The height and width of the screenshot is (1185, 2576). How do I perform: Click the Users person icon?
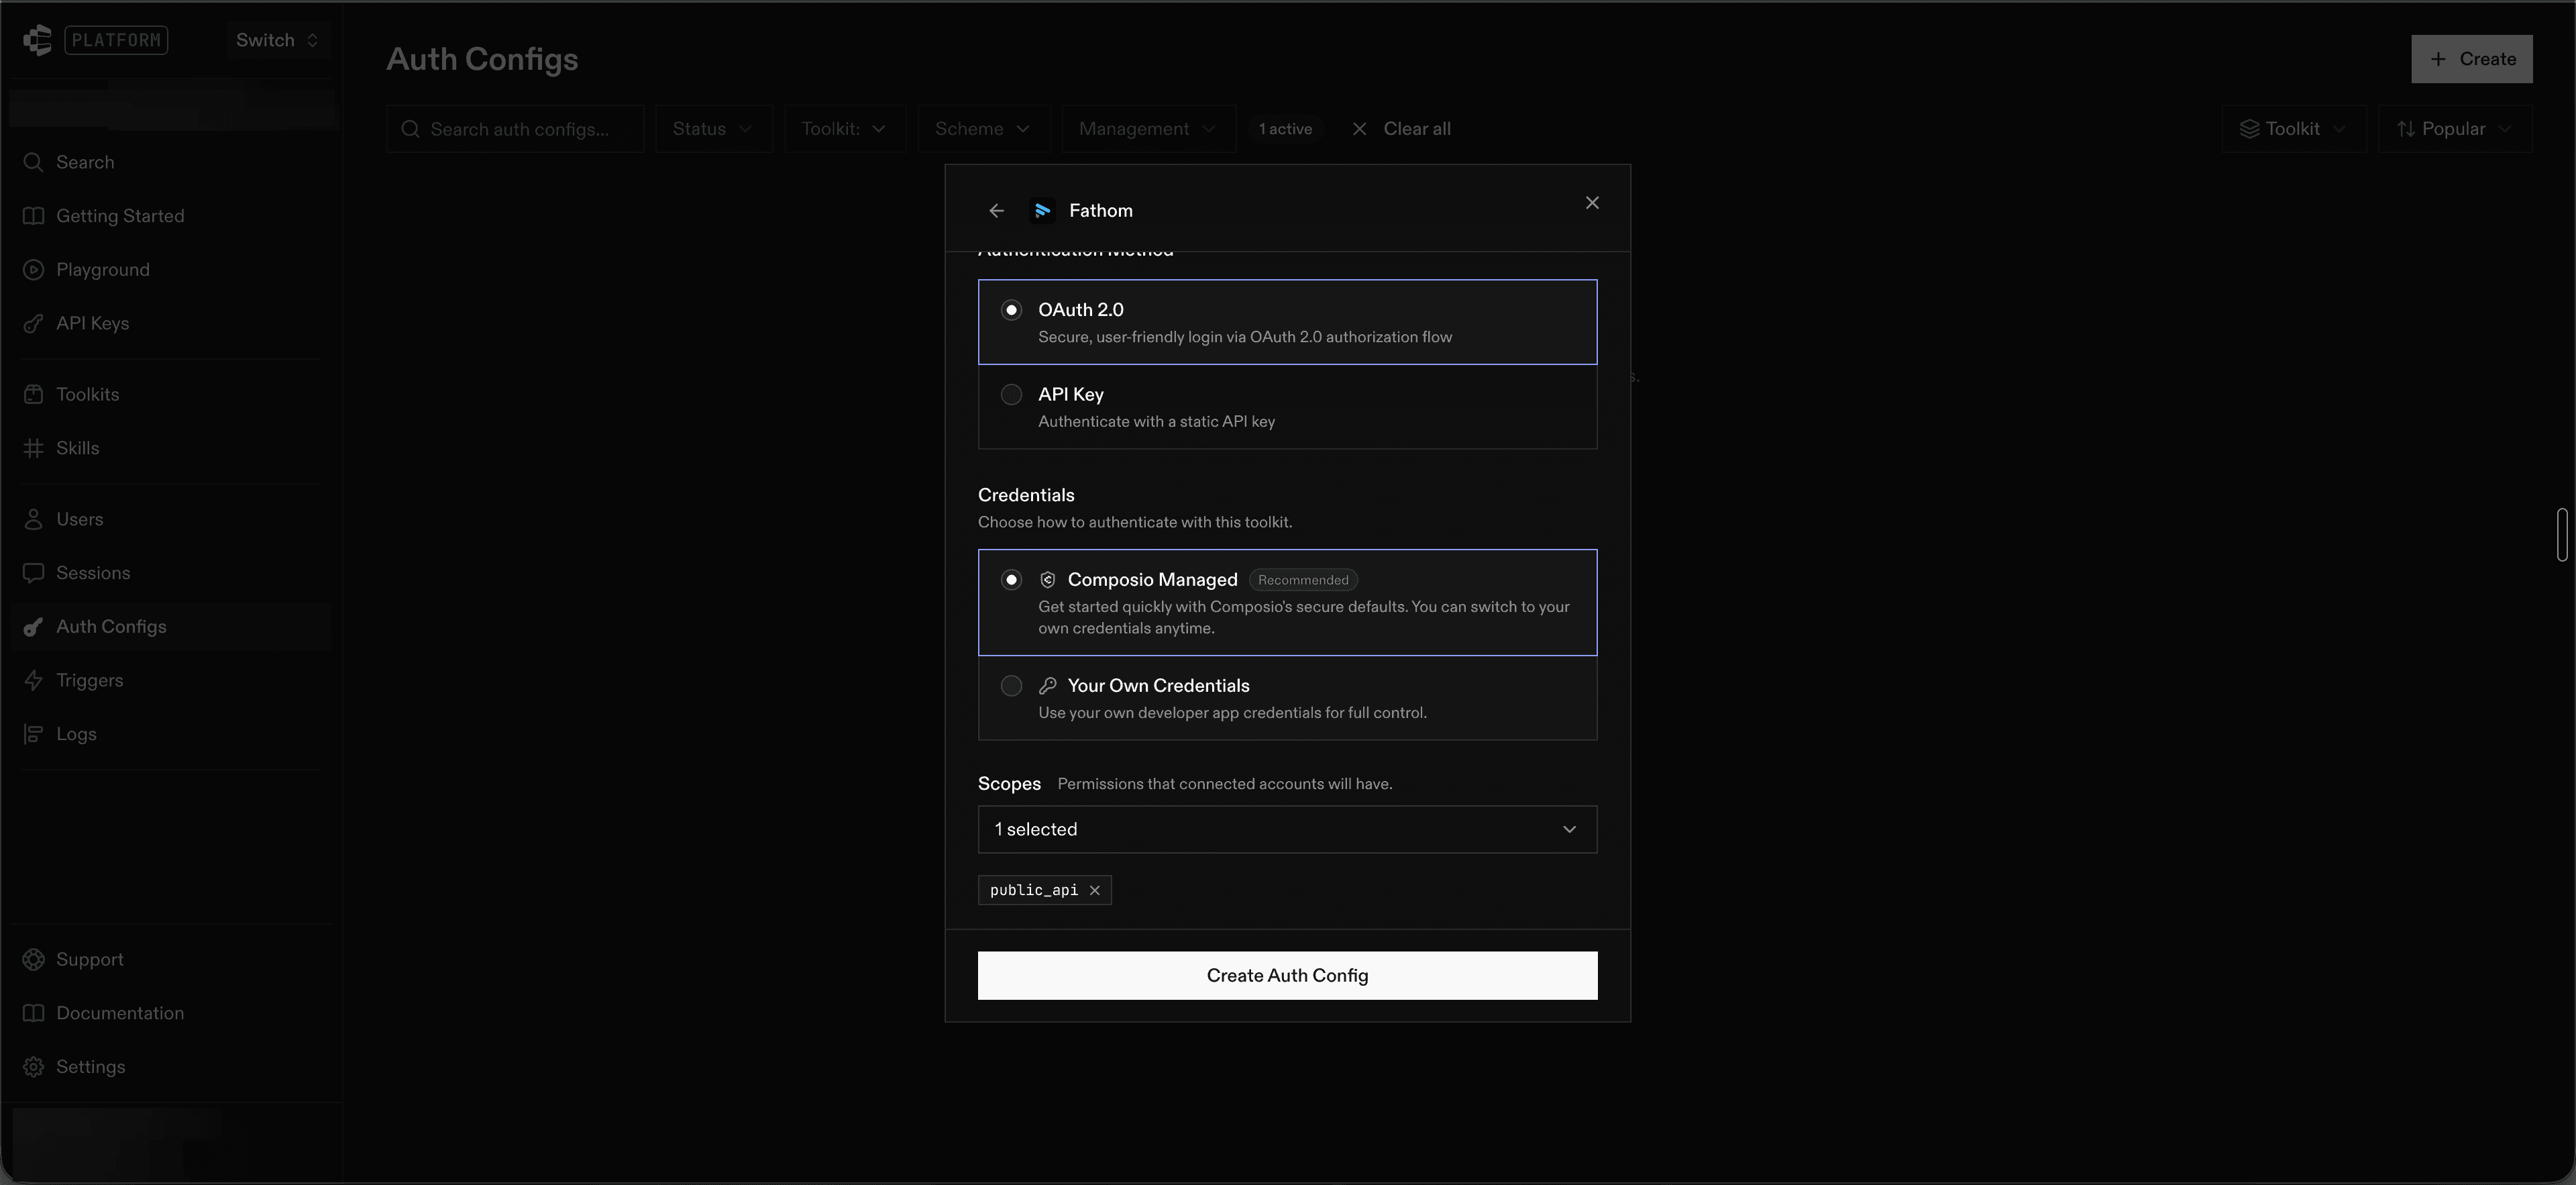pos(34,519)
